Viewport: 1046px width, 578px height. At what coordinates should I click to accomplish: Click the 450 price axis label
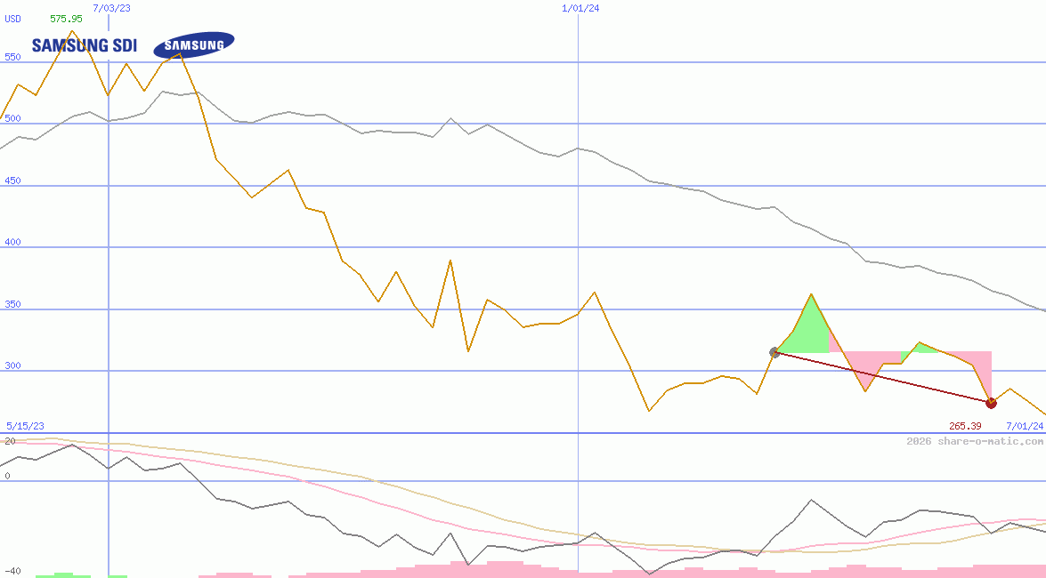coord(12,180)
